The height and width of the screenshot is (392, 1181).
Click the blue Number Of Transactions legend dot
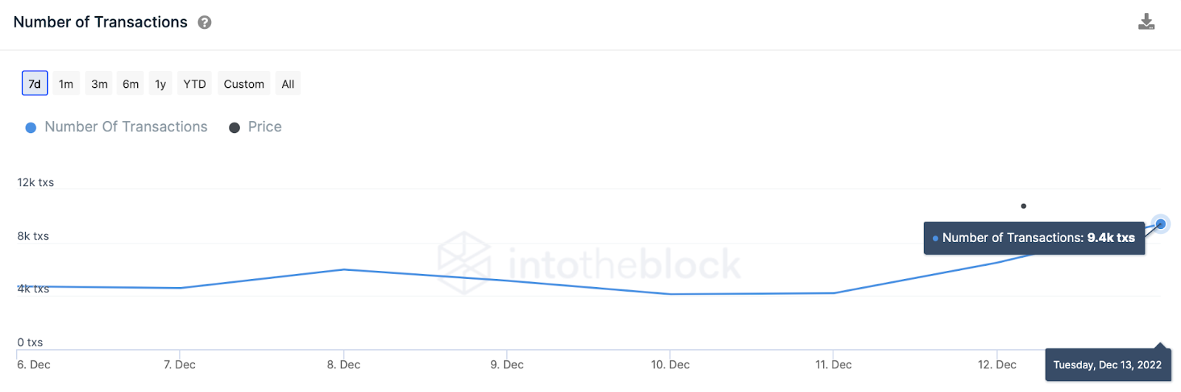click(x=31, y=128)
